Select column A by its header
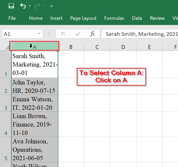This screenshot has width=178, height=167. pos(35,47)
